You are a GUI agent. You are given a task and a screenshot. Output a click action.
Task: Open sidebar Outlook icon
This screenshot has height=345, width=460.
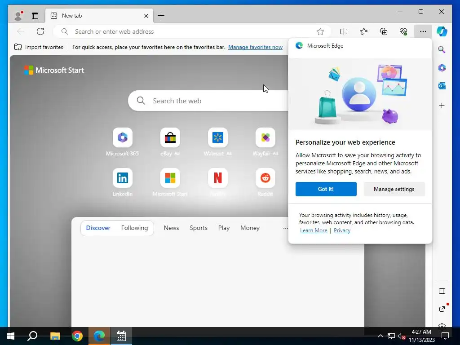click(442, 86)
